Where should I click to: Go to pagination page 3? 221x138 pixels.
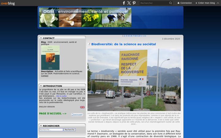[x=126, y=36]
